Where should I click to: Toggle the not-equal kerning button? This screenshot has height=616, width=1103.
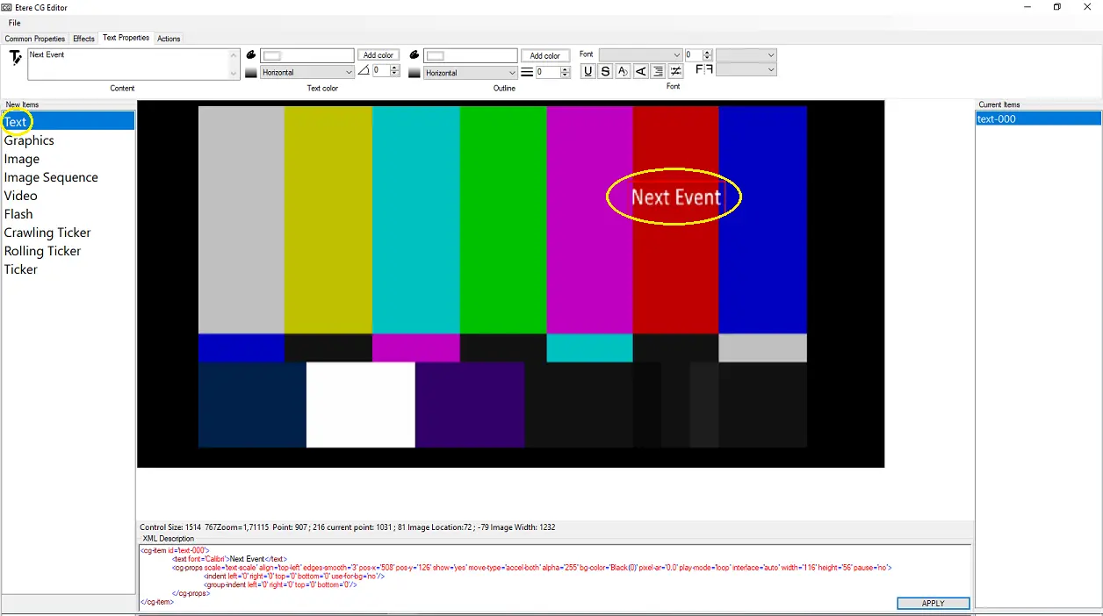pos(675,72)
